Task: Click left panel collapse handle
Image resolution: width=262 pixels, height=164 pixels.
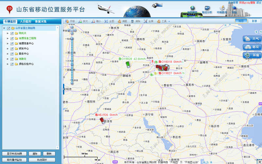Action: pyautogui.click(x=63, y=89)
